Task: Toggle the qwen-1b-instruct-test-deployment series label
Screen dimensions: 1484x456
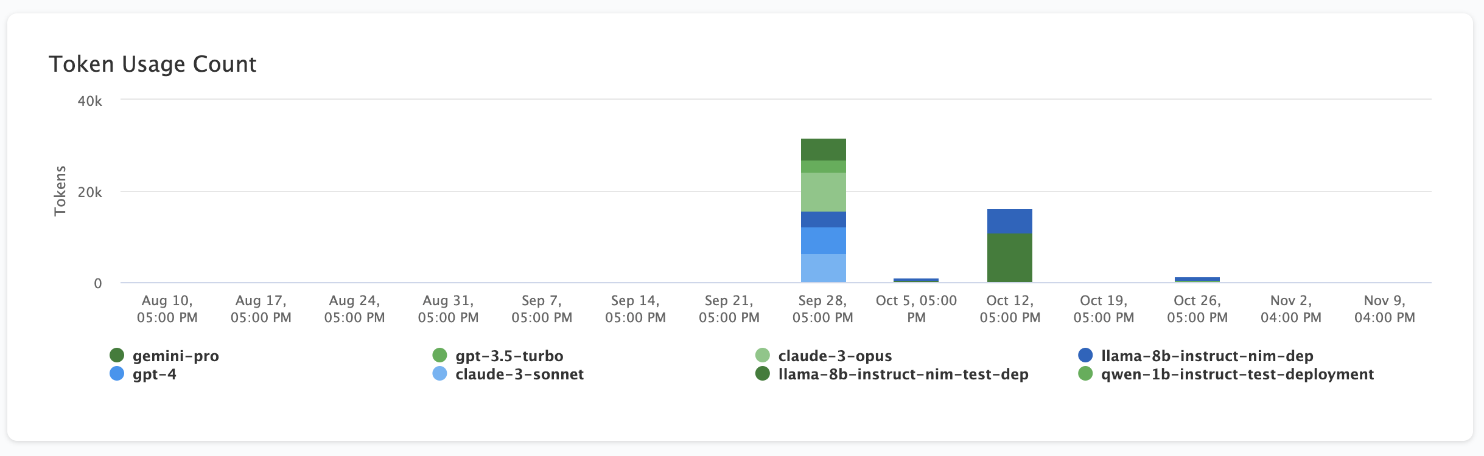Action: pyautogui.click(x=1237, y=374)
